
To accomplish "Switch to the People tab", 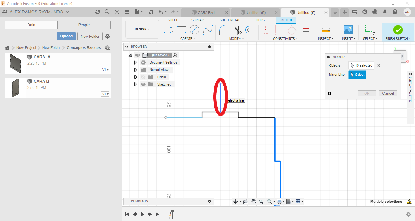I will click(x=84, y=25).
